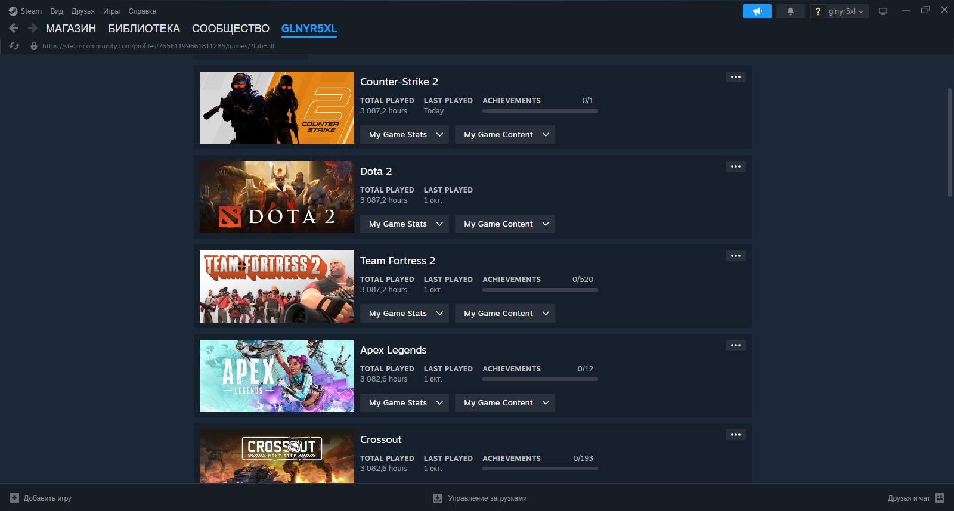Open three-dot menu for Crossout
This screenshot has height=511, width=954.
point(736,435)
